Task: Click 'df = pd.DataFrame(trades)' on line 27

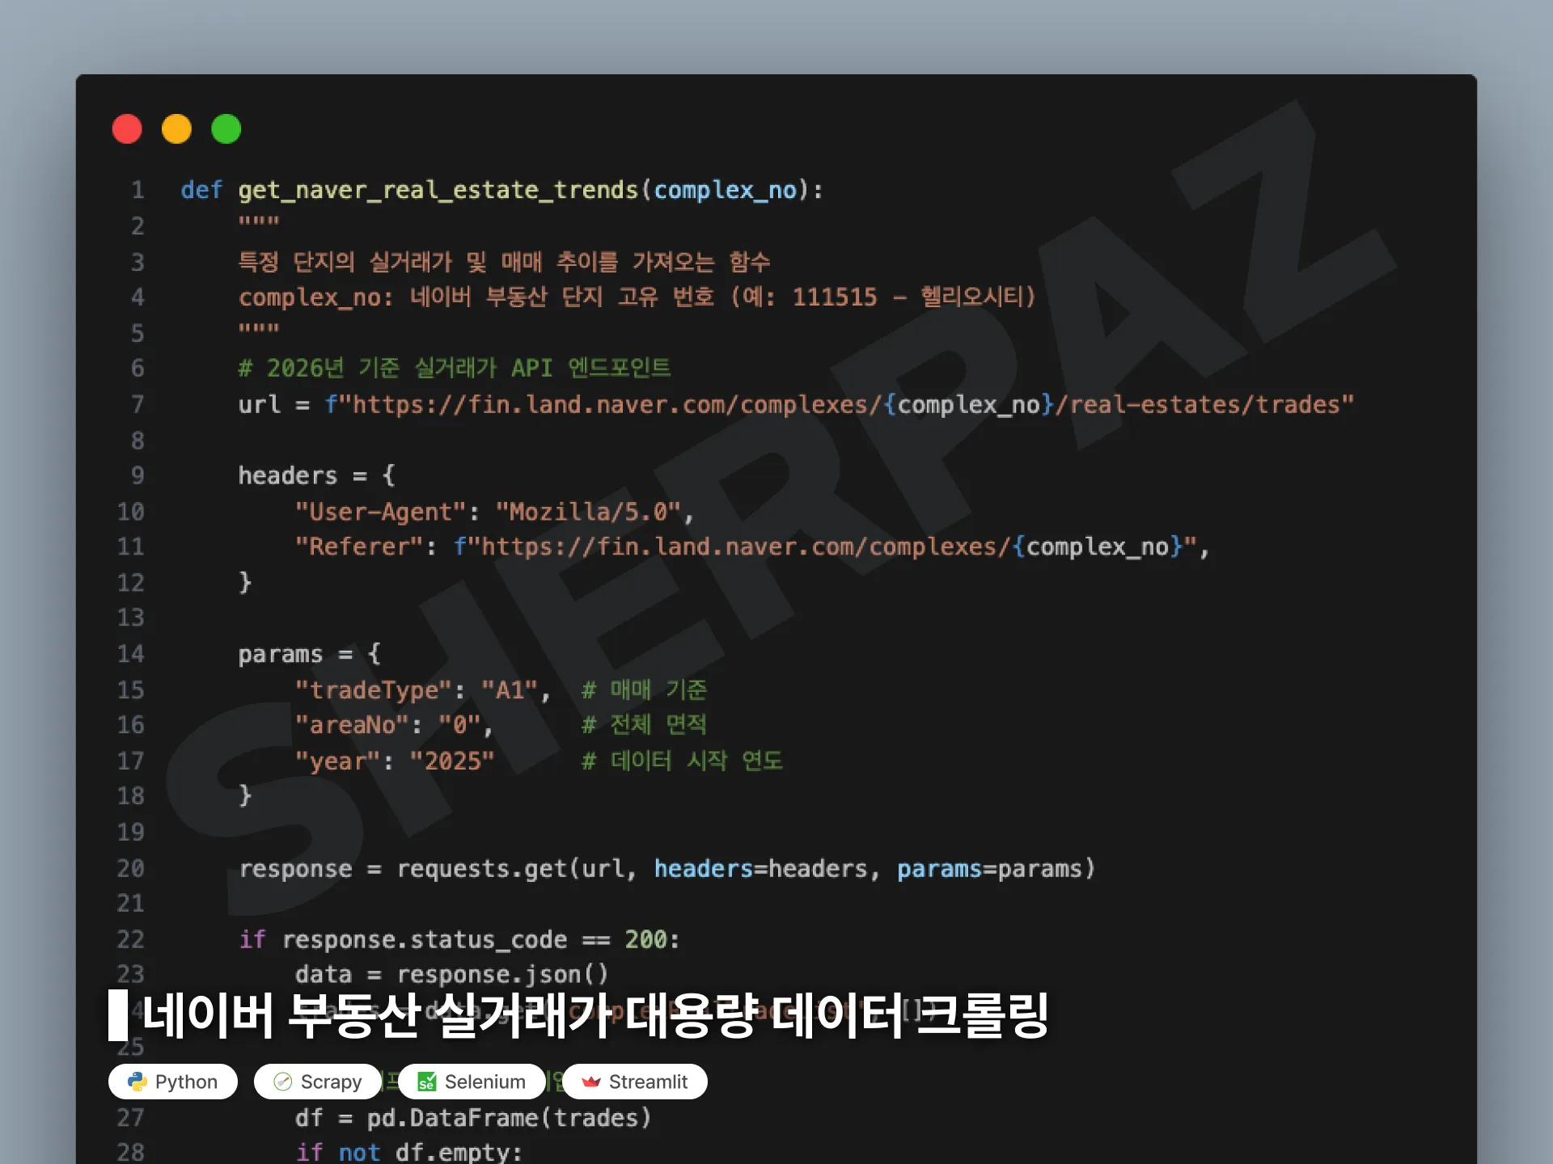Action: coord(473,1119)
